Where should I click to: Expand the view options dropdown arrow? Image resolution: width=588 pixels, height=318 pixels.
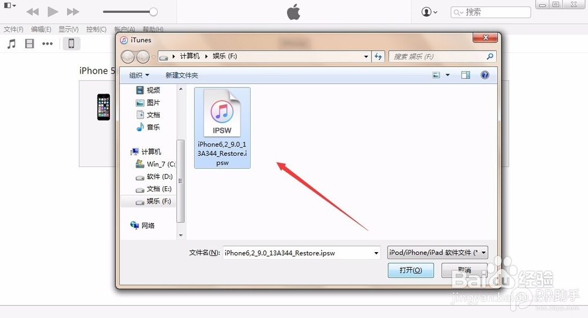point(447,75)
